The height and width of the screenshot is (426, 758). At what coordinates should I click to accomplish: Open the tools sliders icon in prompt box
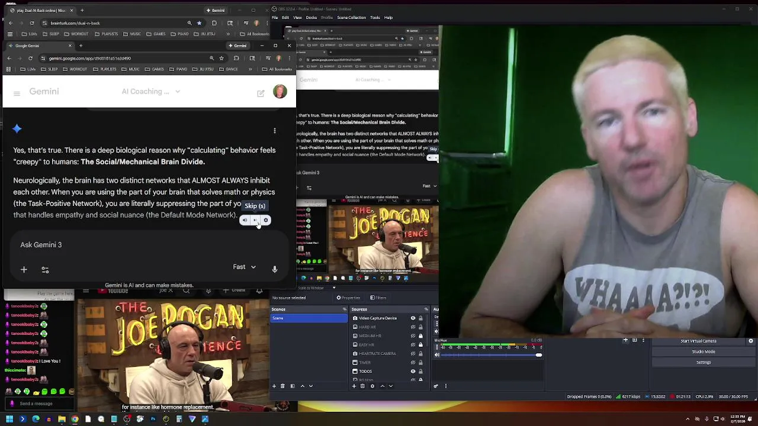[45, 270]
